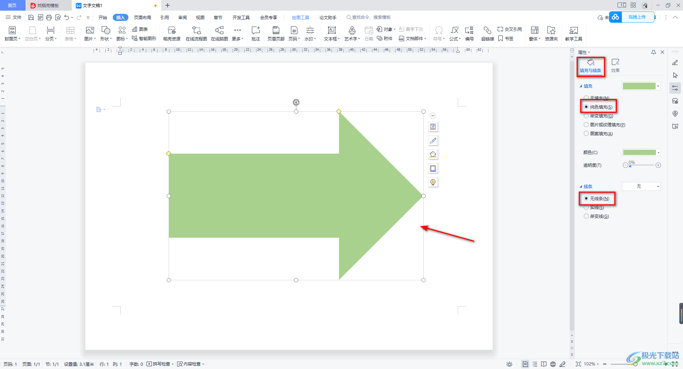Open 稻壳资源 resources
Screen dimensions: 683x369
click(x=172, y=34)
